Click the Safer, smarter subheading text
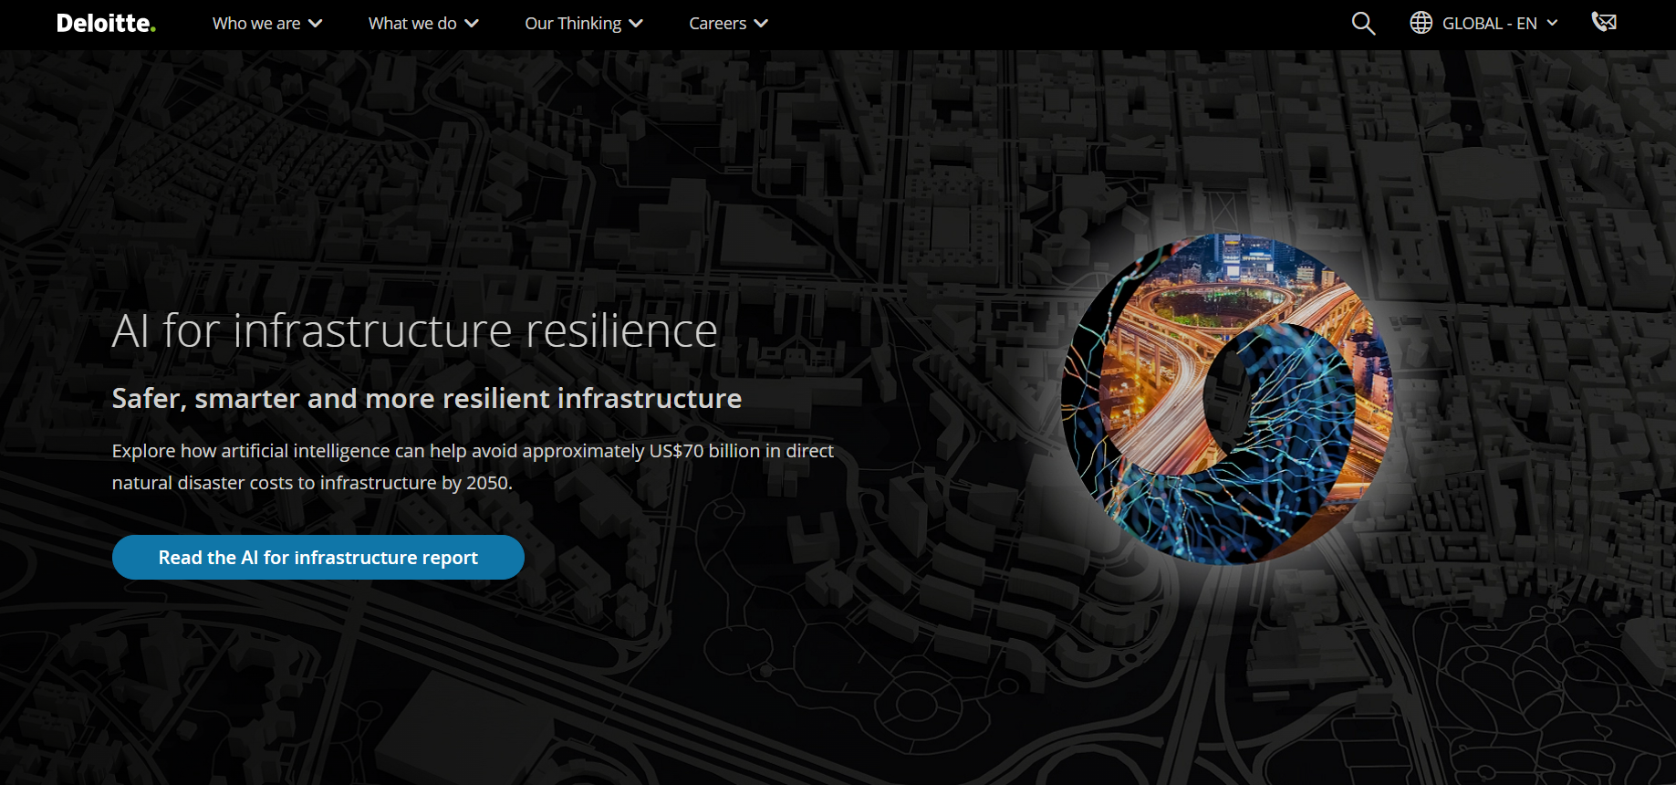Image resolution: width=1676 pixels, height=785 pixels. point(426,398)
